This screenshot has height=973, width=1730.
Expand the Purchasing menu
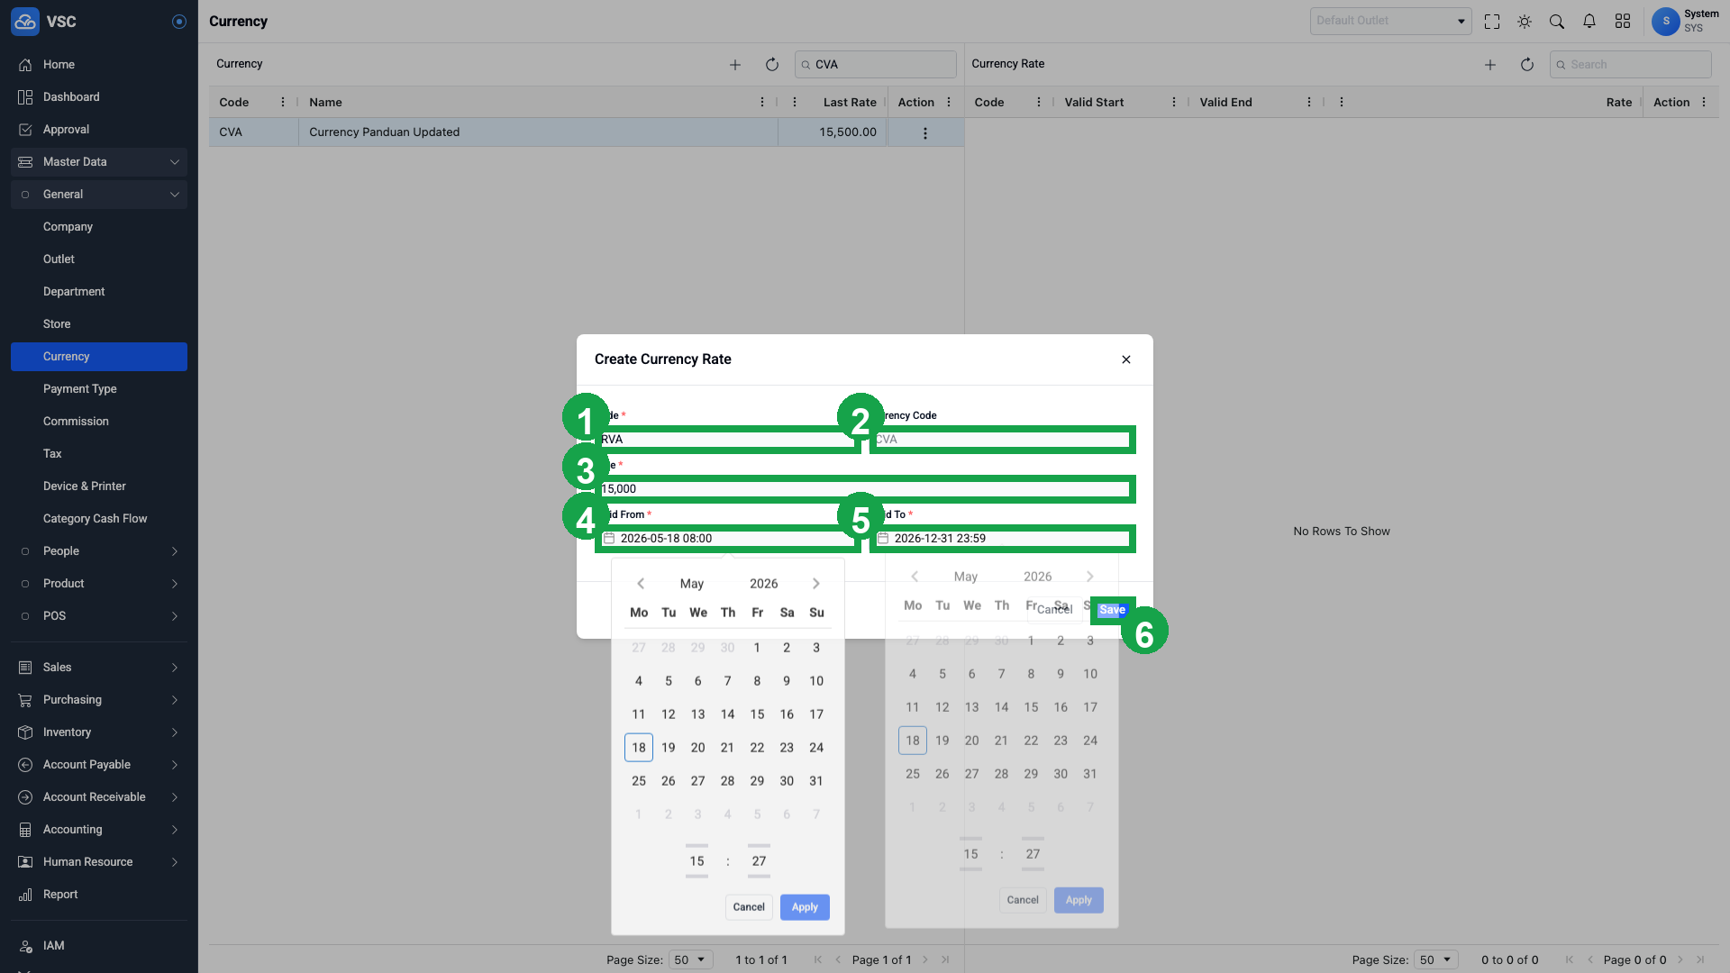(99, 700)
